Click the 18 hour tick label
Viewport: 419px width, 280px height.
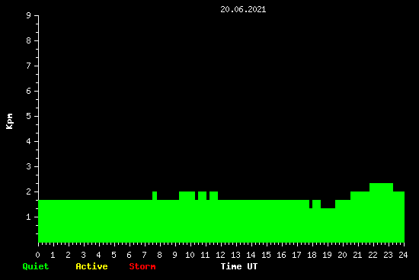tap(312, 255)
